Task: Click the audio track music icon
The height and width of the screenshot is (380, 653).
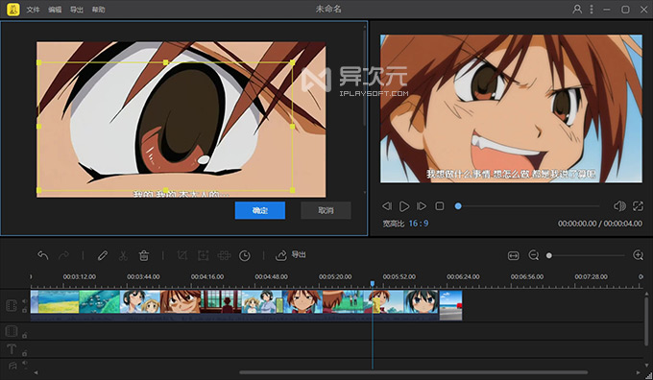Action: [x=12, y=366]
